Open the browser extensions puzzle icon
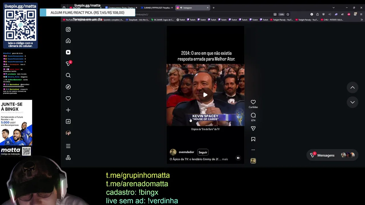365x205 pixels. coord(317,14)
